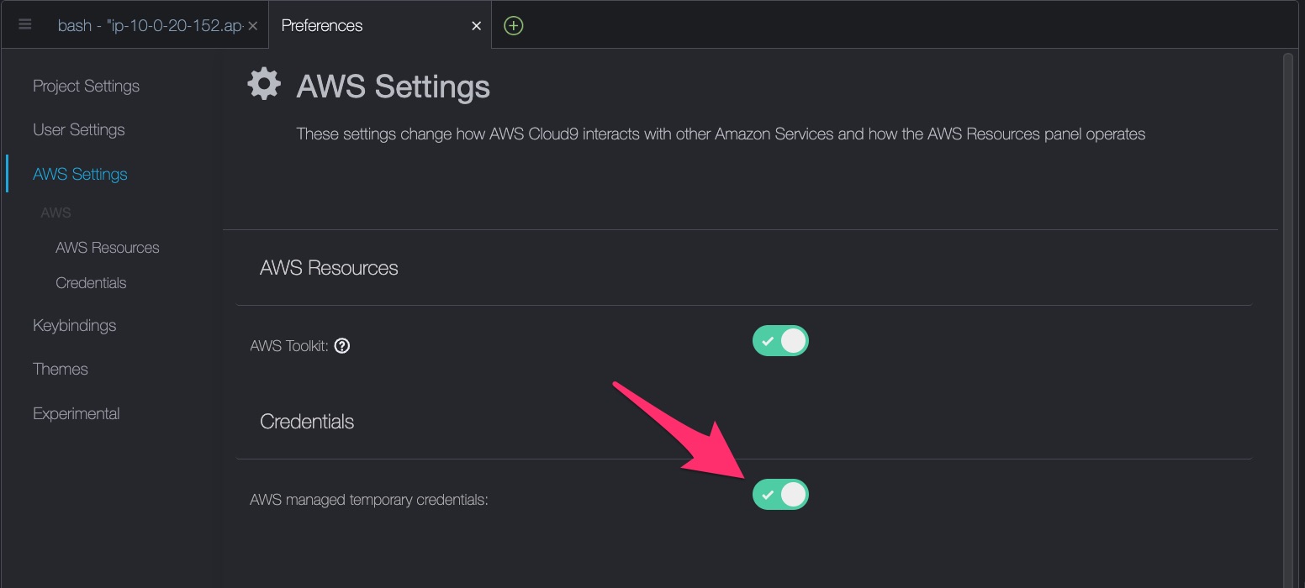Screen dimensions: 1305x588
Task: Open Experimental settings
Action: tap(76, 412)
